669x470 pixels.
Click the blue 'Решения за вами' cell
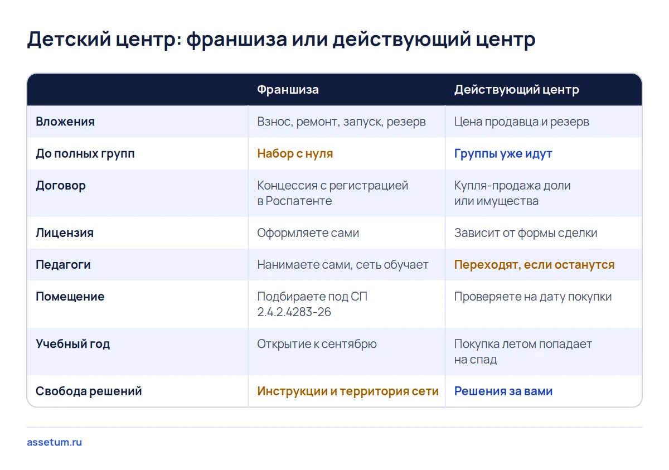click(x=503, y=391)
